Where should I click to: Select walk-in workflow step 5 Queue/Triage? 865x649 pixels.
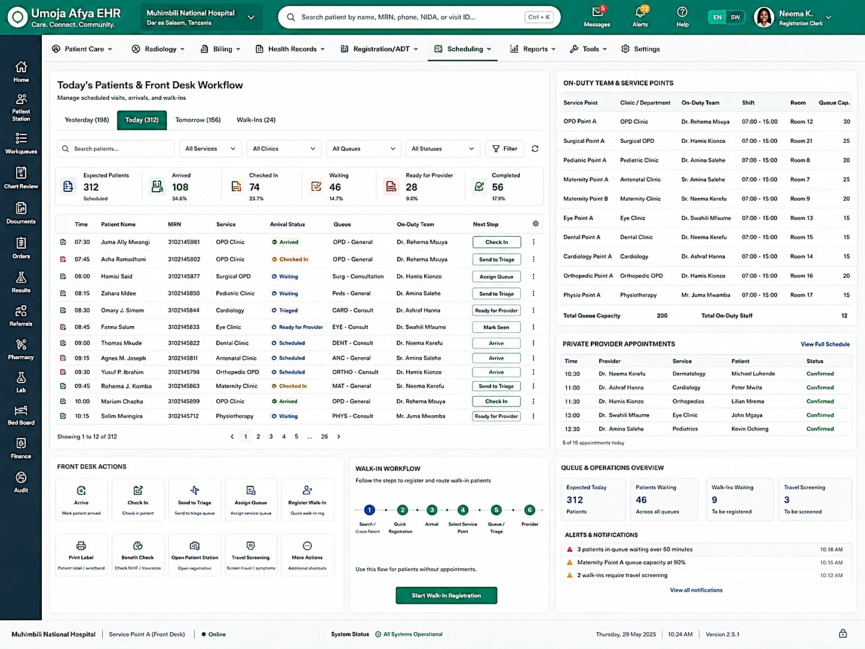click(x=496, y=510)
